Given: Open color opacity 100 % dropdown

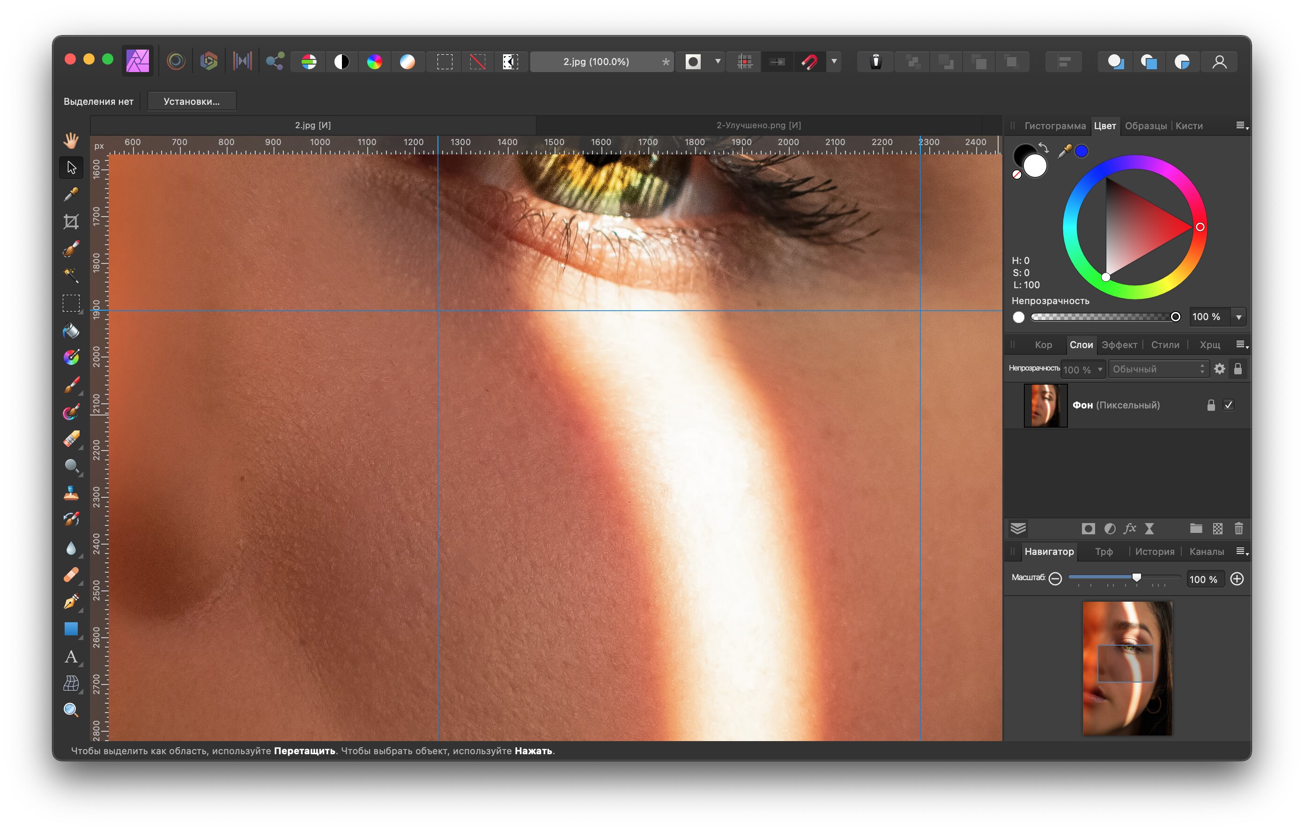Looking at the screenshot, I should (x=1238, y=317).
